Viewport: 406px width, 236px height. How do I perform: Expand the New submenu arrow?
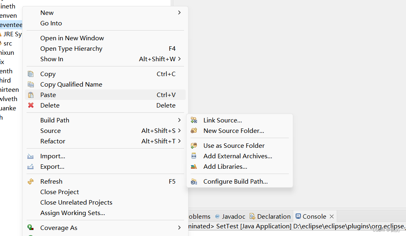(179, 13)
